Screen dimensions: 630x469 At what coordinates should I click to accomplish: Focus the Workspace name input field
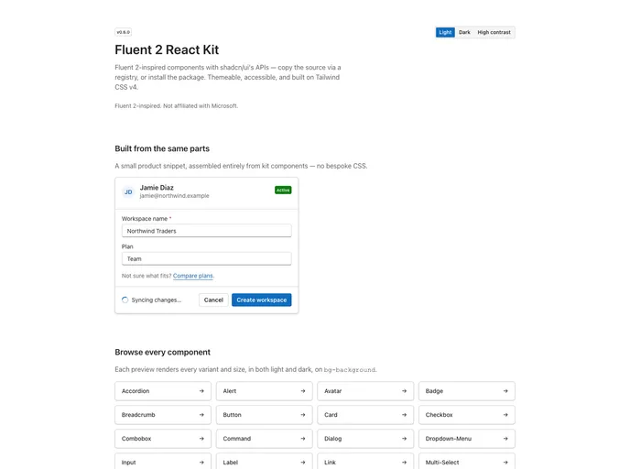click(x=207, y=231)
